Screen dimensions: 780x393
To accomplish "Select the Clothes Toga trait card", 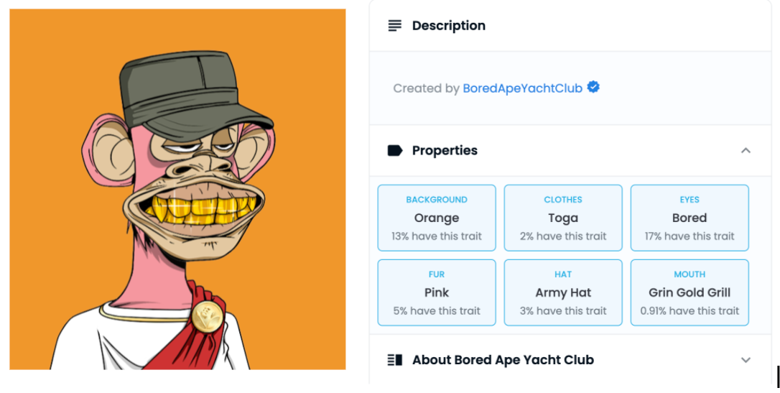I will tap(563, 218).
